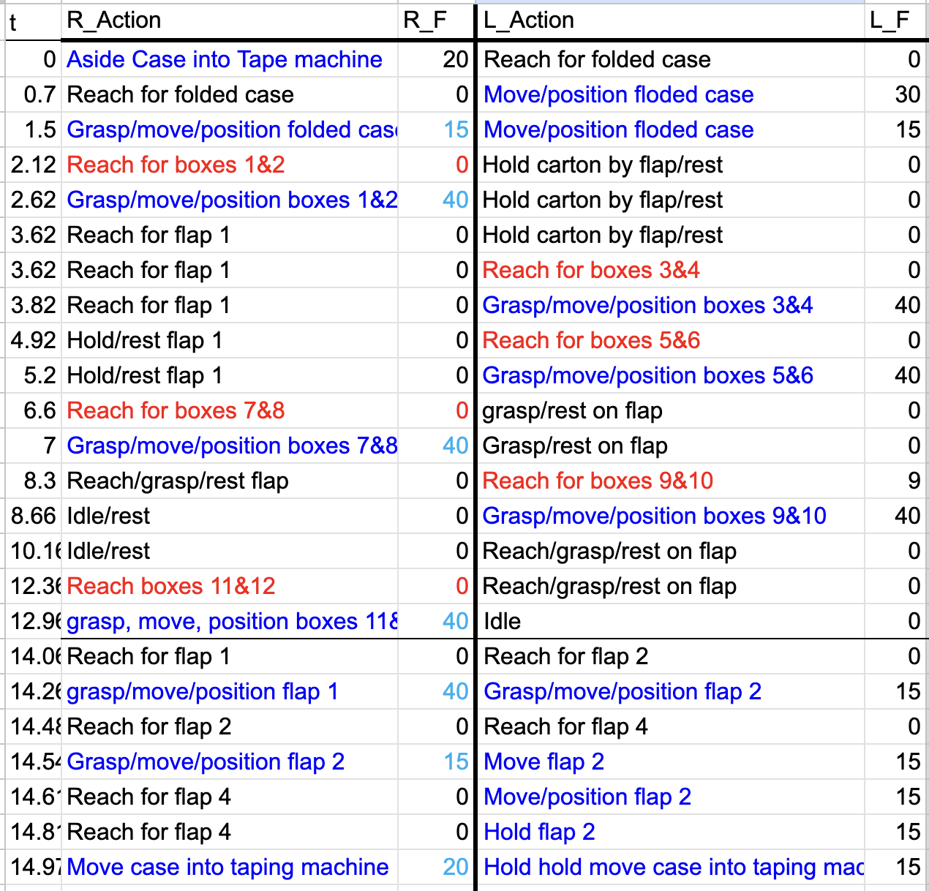The height and width of the screenshot is (891, 929).
Task: Select the 'Hold carton by flap/rest' cell at 2.12
Action: [602, 165]
